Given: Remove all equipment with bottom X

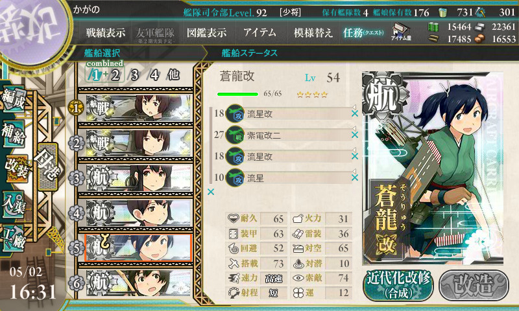Looking at the screenshot, I should click(x=211, y=192).
